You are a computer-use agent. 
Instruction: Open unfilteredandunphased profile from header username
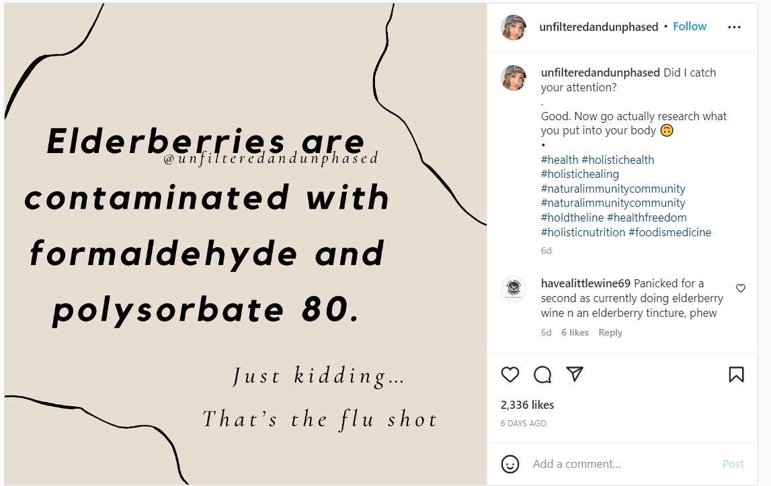point(598,27)
